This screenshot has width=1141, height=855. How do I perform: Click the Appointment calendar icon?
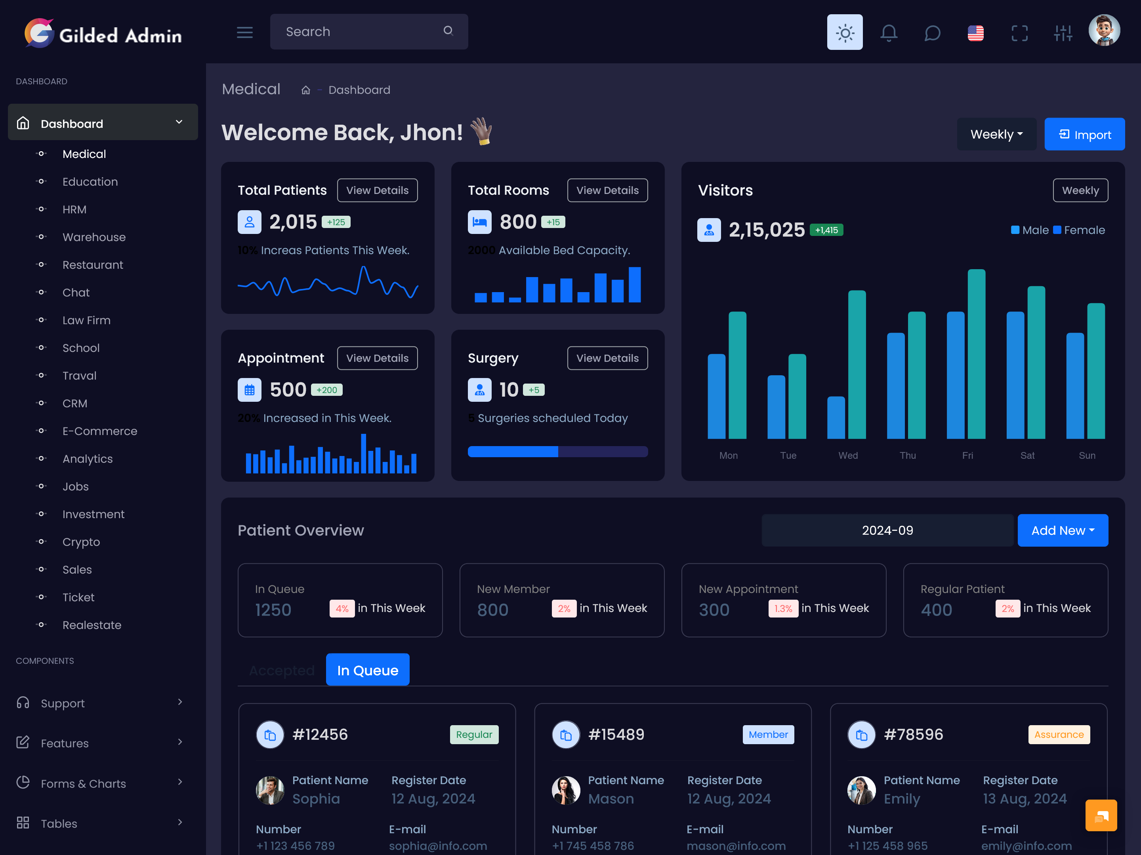coord(249,389)
